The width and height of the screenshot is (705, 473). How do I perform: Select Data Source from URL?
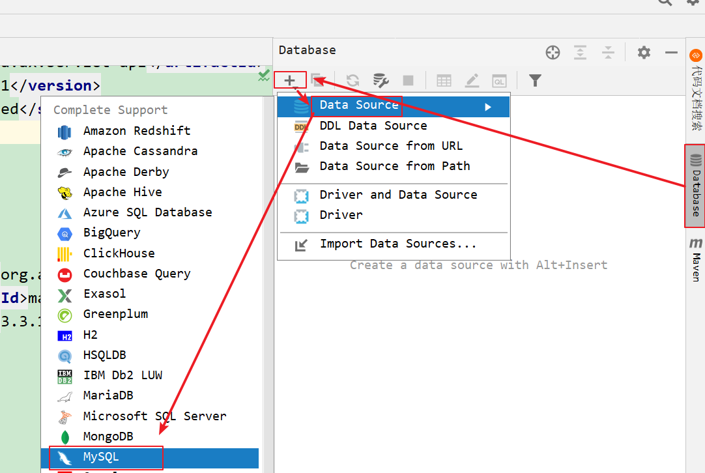click(390, 146)
